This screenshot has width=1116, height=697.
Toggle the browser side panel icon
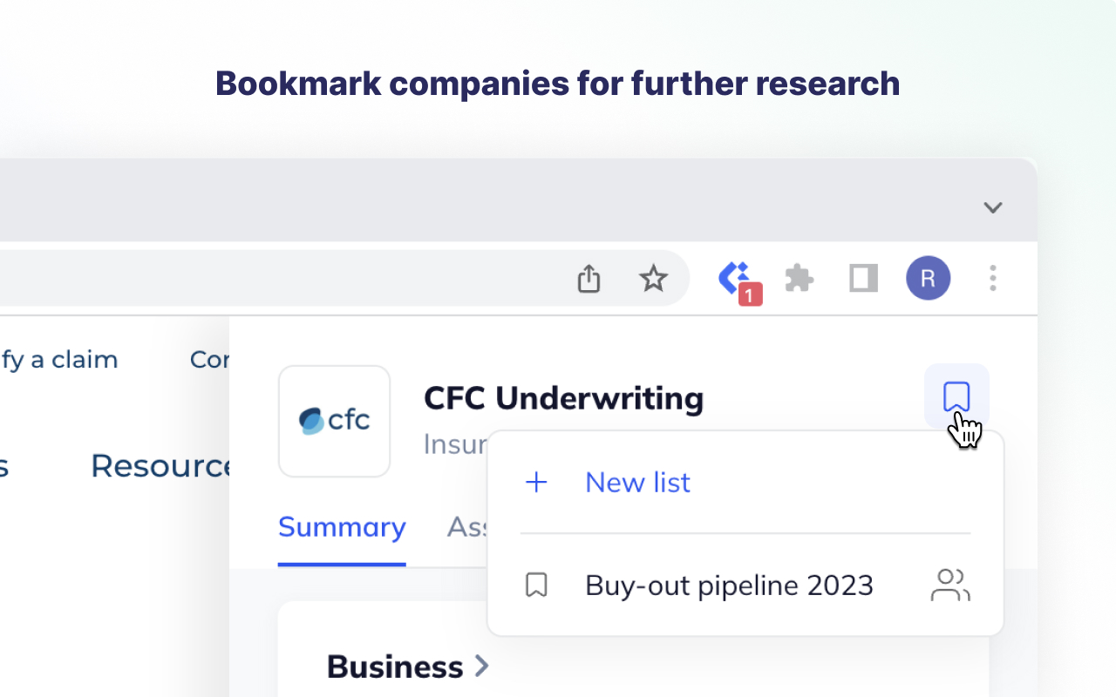coord(863,279)
